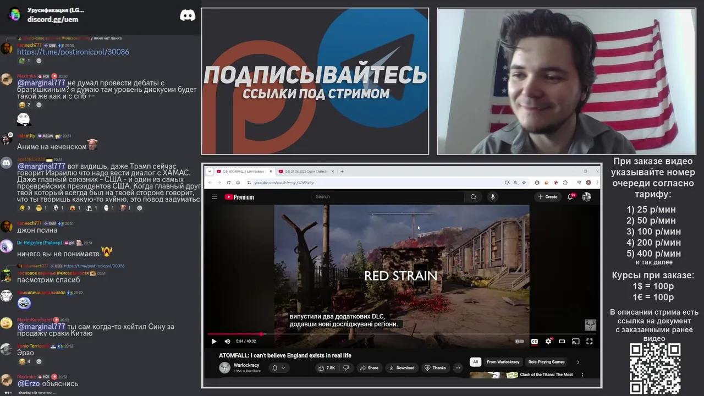This screenshot has height=396, width=704.
Task: Open YouTube player settings gear
Action: [548, 342]
